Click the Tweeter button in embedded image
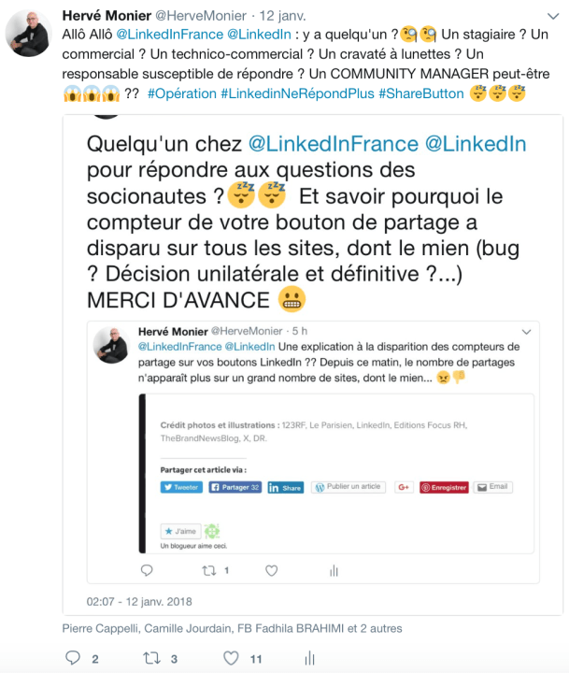This screenshot has height=673, width=569. point(181,487)
